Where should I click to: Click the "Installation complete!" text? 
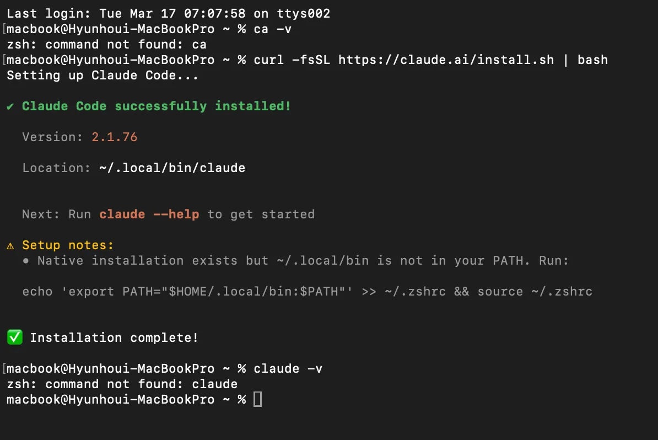pyautogui.click(x=114, y=337)
